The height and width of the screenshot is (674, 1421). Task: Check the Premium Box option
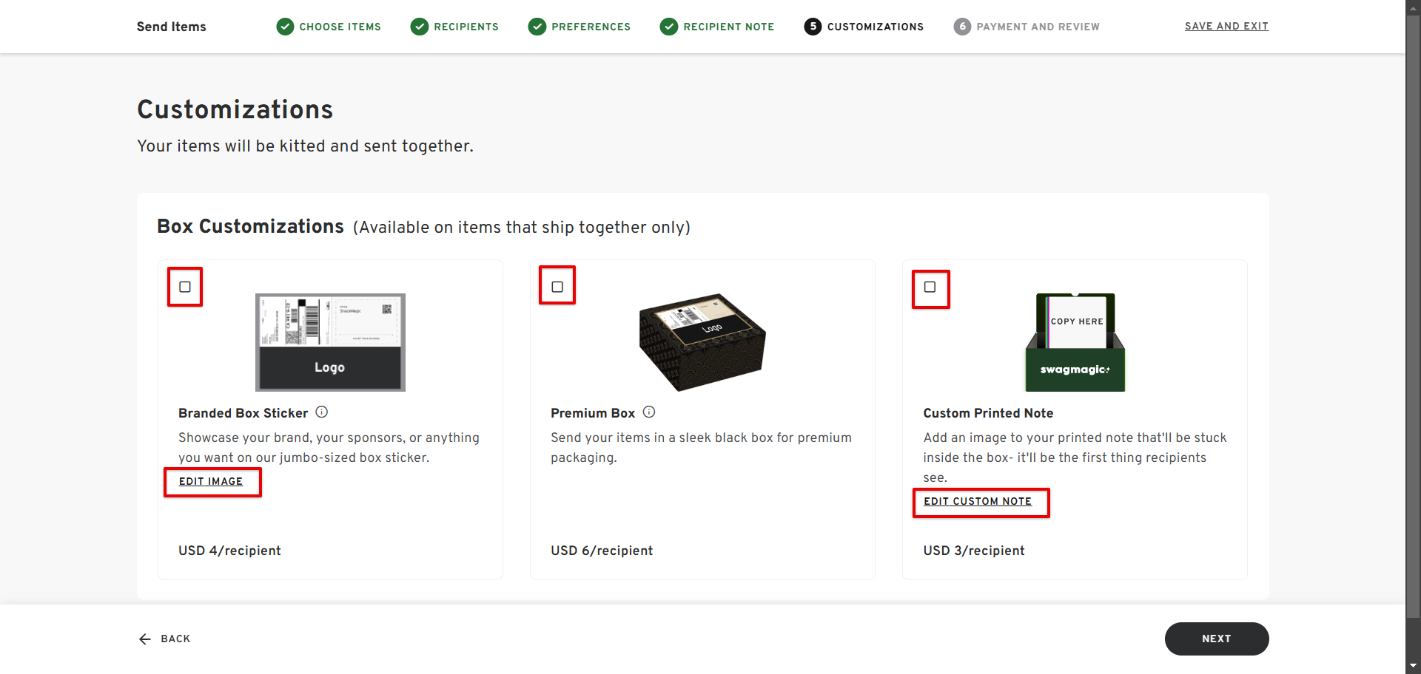[557, 287]
